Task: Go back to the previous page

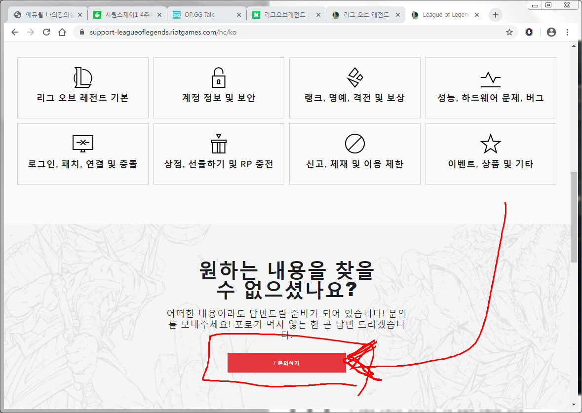Action: 15,32
